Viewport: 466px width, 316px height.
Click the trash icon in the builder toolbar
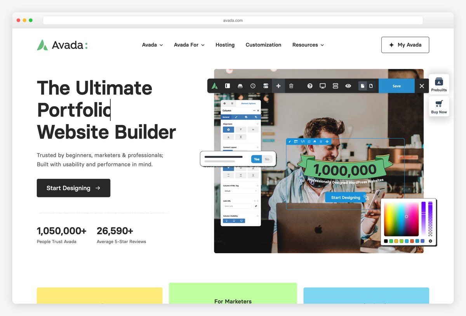(x=291, y=86)
